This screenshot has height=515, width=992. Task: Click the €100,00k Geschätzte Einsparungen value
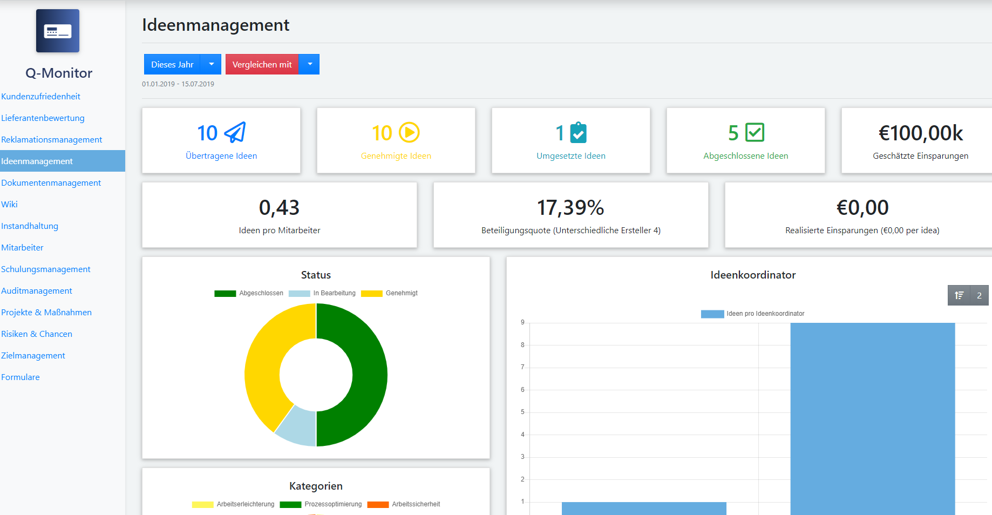pyautogui.click(x=921, y=133)
